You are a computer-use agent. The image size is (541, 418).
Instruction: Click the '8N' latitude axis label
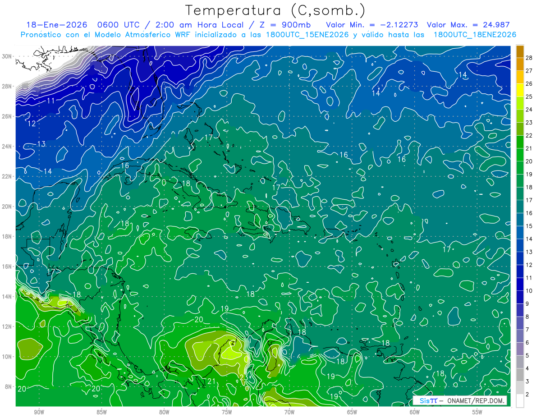tap(9, 387)
